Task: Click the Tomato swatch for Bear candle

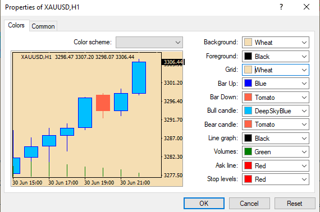Action: [x=248, y=125]
